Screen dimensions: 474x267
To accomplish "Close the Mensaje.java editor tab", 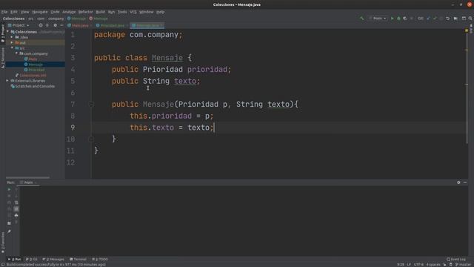I will (161, 25).
